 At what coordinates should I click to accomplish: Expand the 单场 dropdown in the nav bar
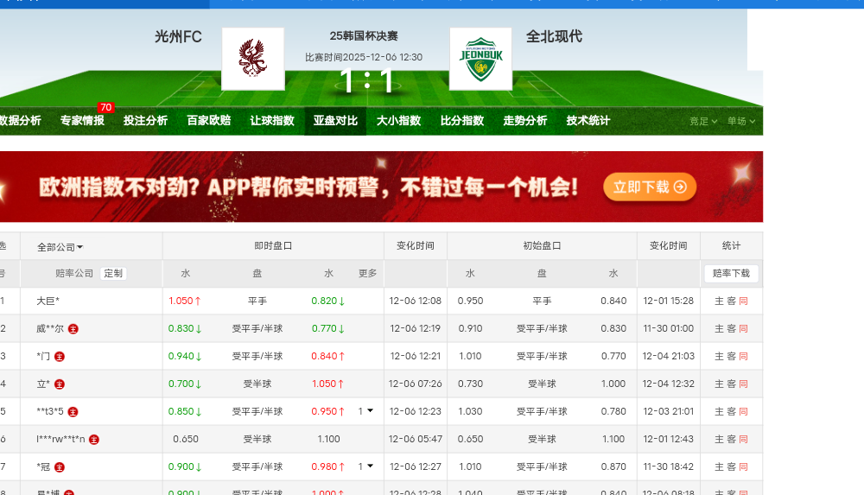point(741,122)
